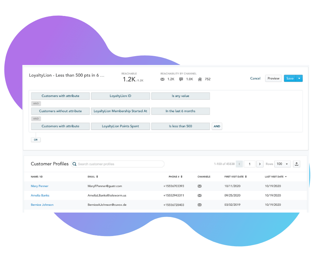Image resolution: width=320 pixels, height=268 pixels.
Task: Open Amelia Banks' profile
Action: [40, 196]
